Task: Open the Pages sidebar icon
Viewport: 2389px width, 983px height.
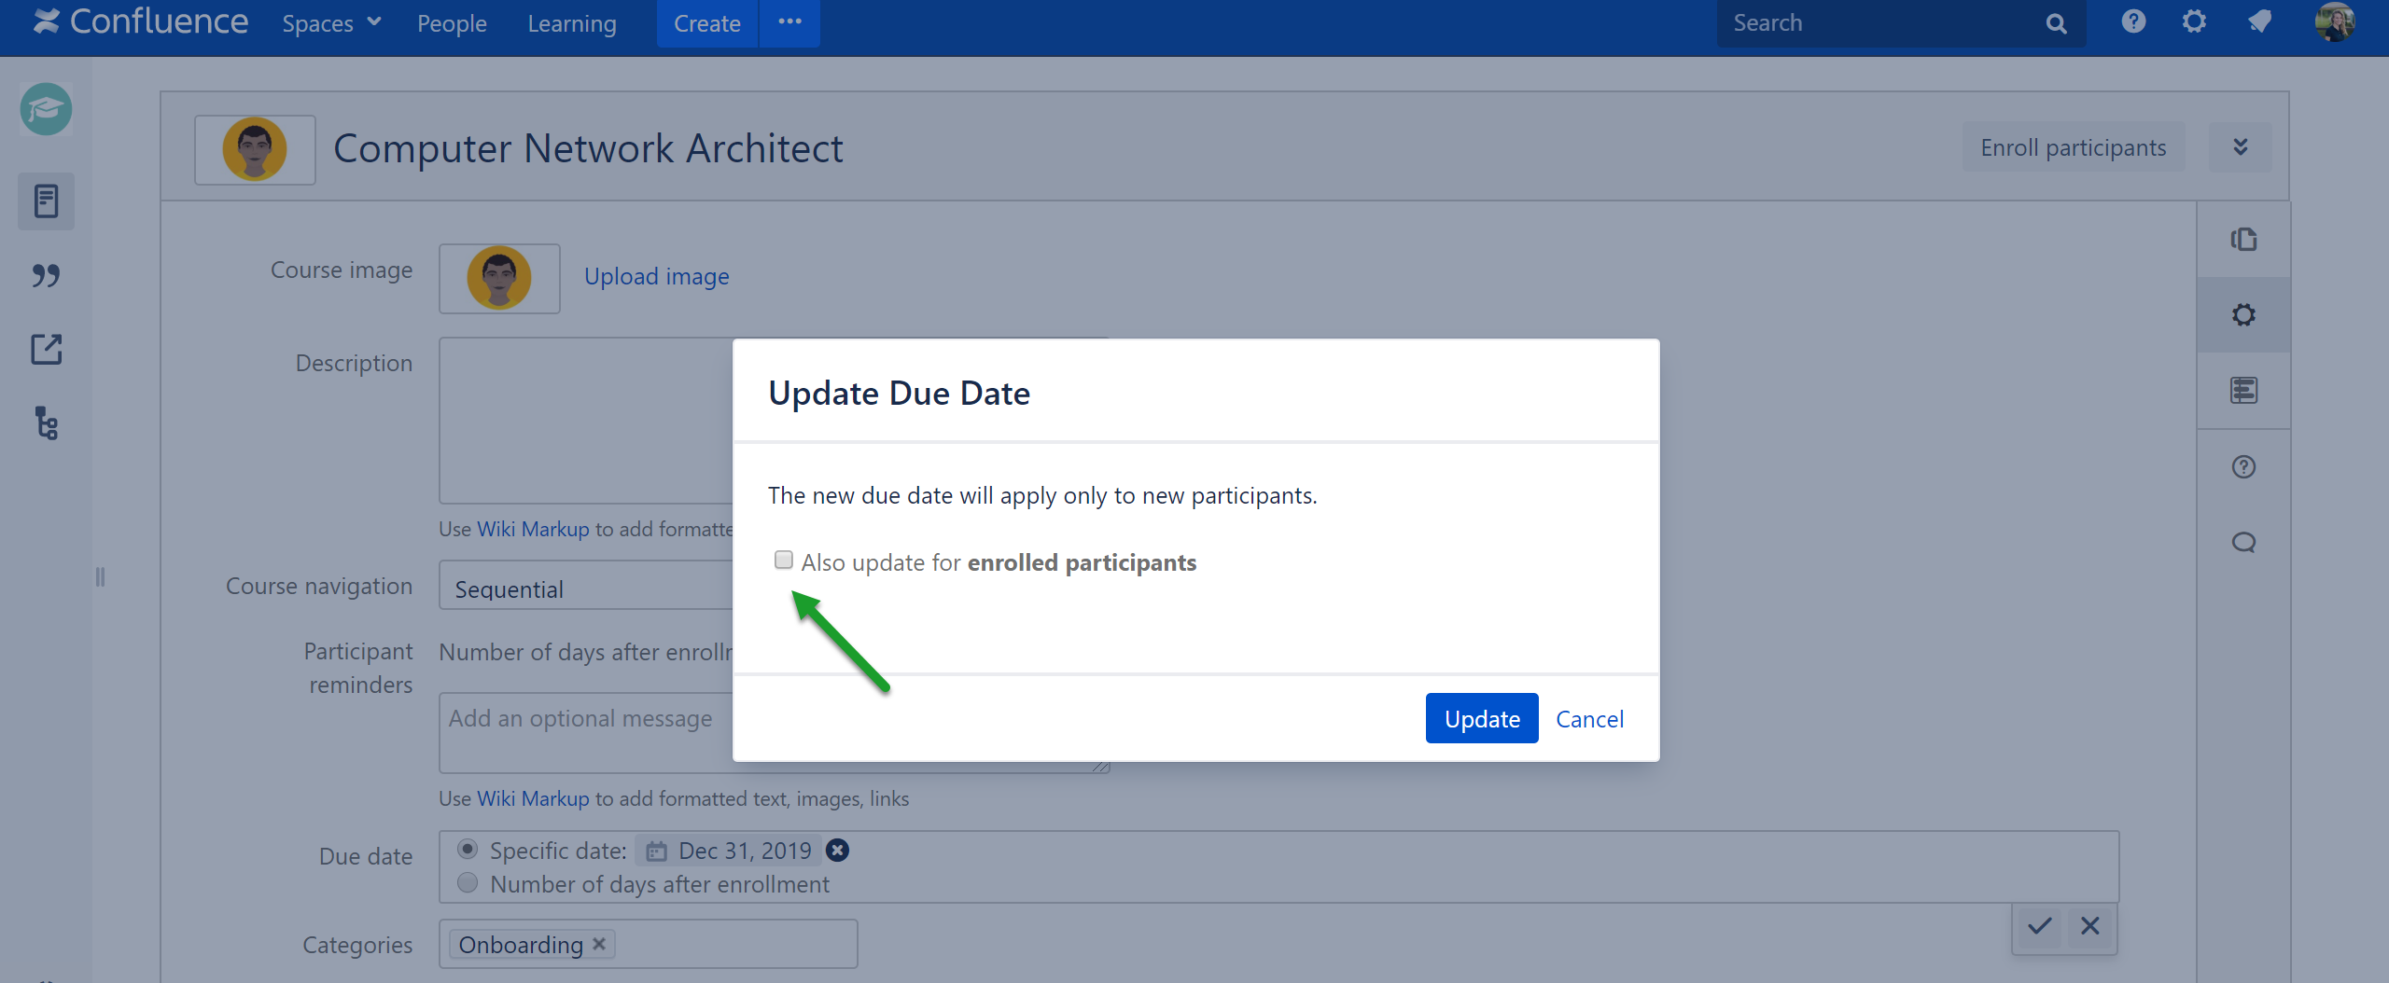Action: [x=46, y=201]
